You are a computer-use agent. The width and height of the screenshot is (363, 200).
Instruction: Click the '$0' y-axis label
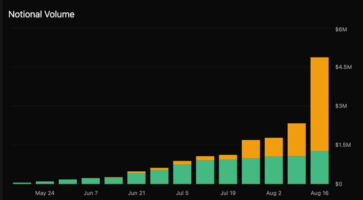tap(338, 184)
